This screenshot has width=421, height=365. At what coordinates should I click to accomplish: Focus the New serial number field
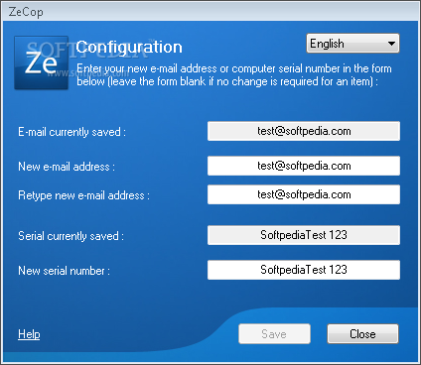[304, 270]
